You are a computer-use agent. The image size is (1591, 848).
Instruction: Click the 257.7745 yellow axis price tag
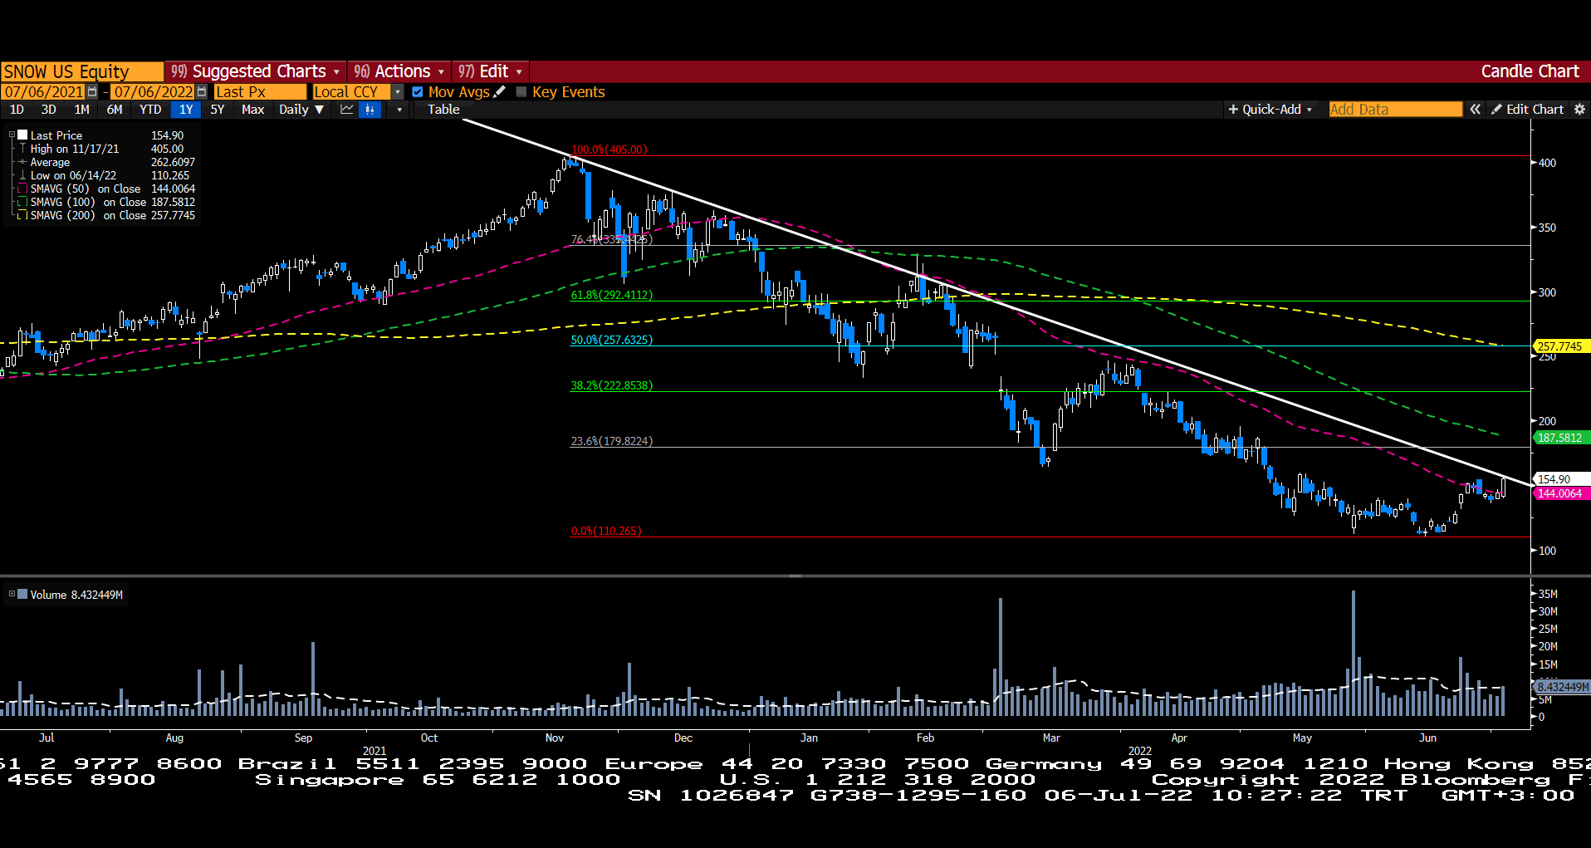coord(1561,346)
